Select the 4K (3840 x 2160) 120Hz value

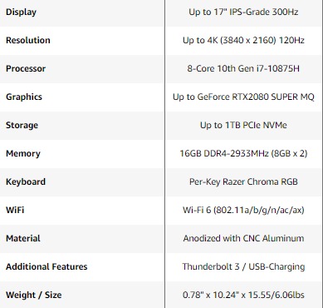(x=243, y=40)
